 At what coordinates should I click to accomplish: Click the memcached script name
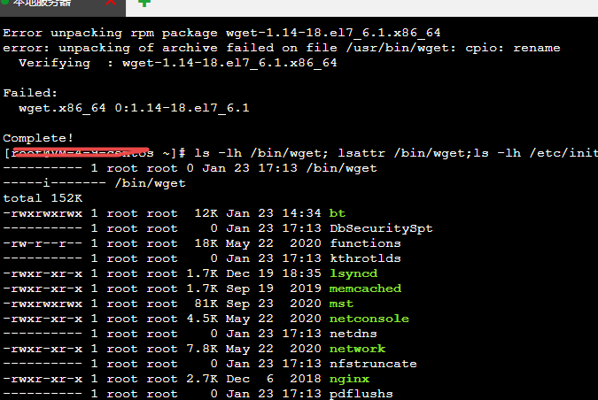click(365, 288)
